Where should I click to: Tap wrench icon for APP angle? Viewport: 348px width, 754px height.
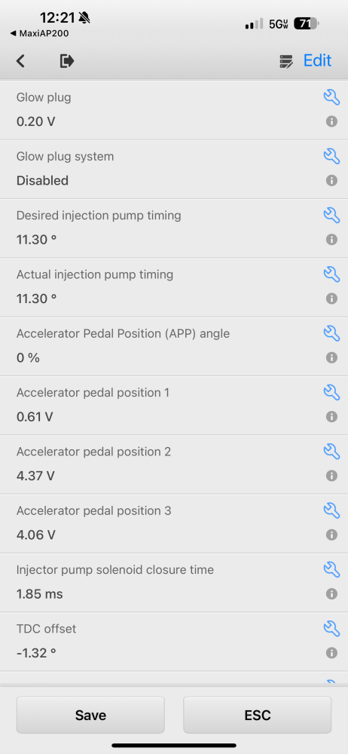(331, 333)
